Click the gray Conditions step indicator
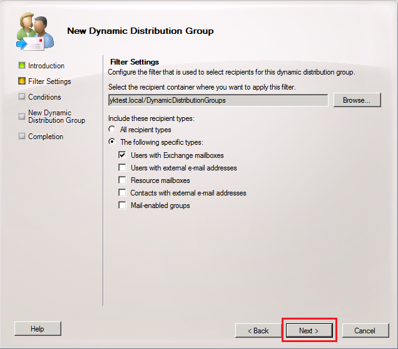 (22, 96)
